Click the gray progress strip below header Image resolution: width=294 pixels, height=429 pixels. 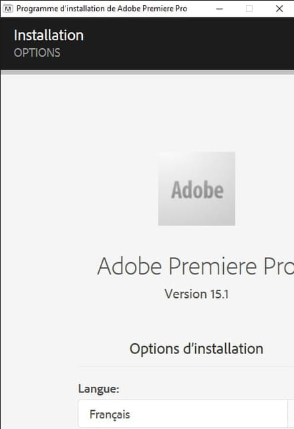147,72
